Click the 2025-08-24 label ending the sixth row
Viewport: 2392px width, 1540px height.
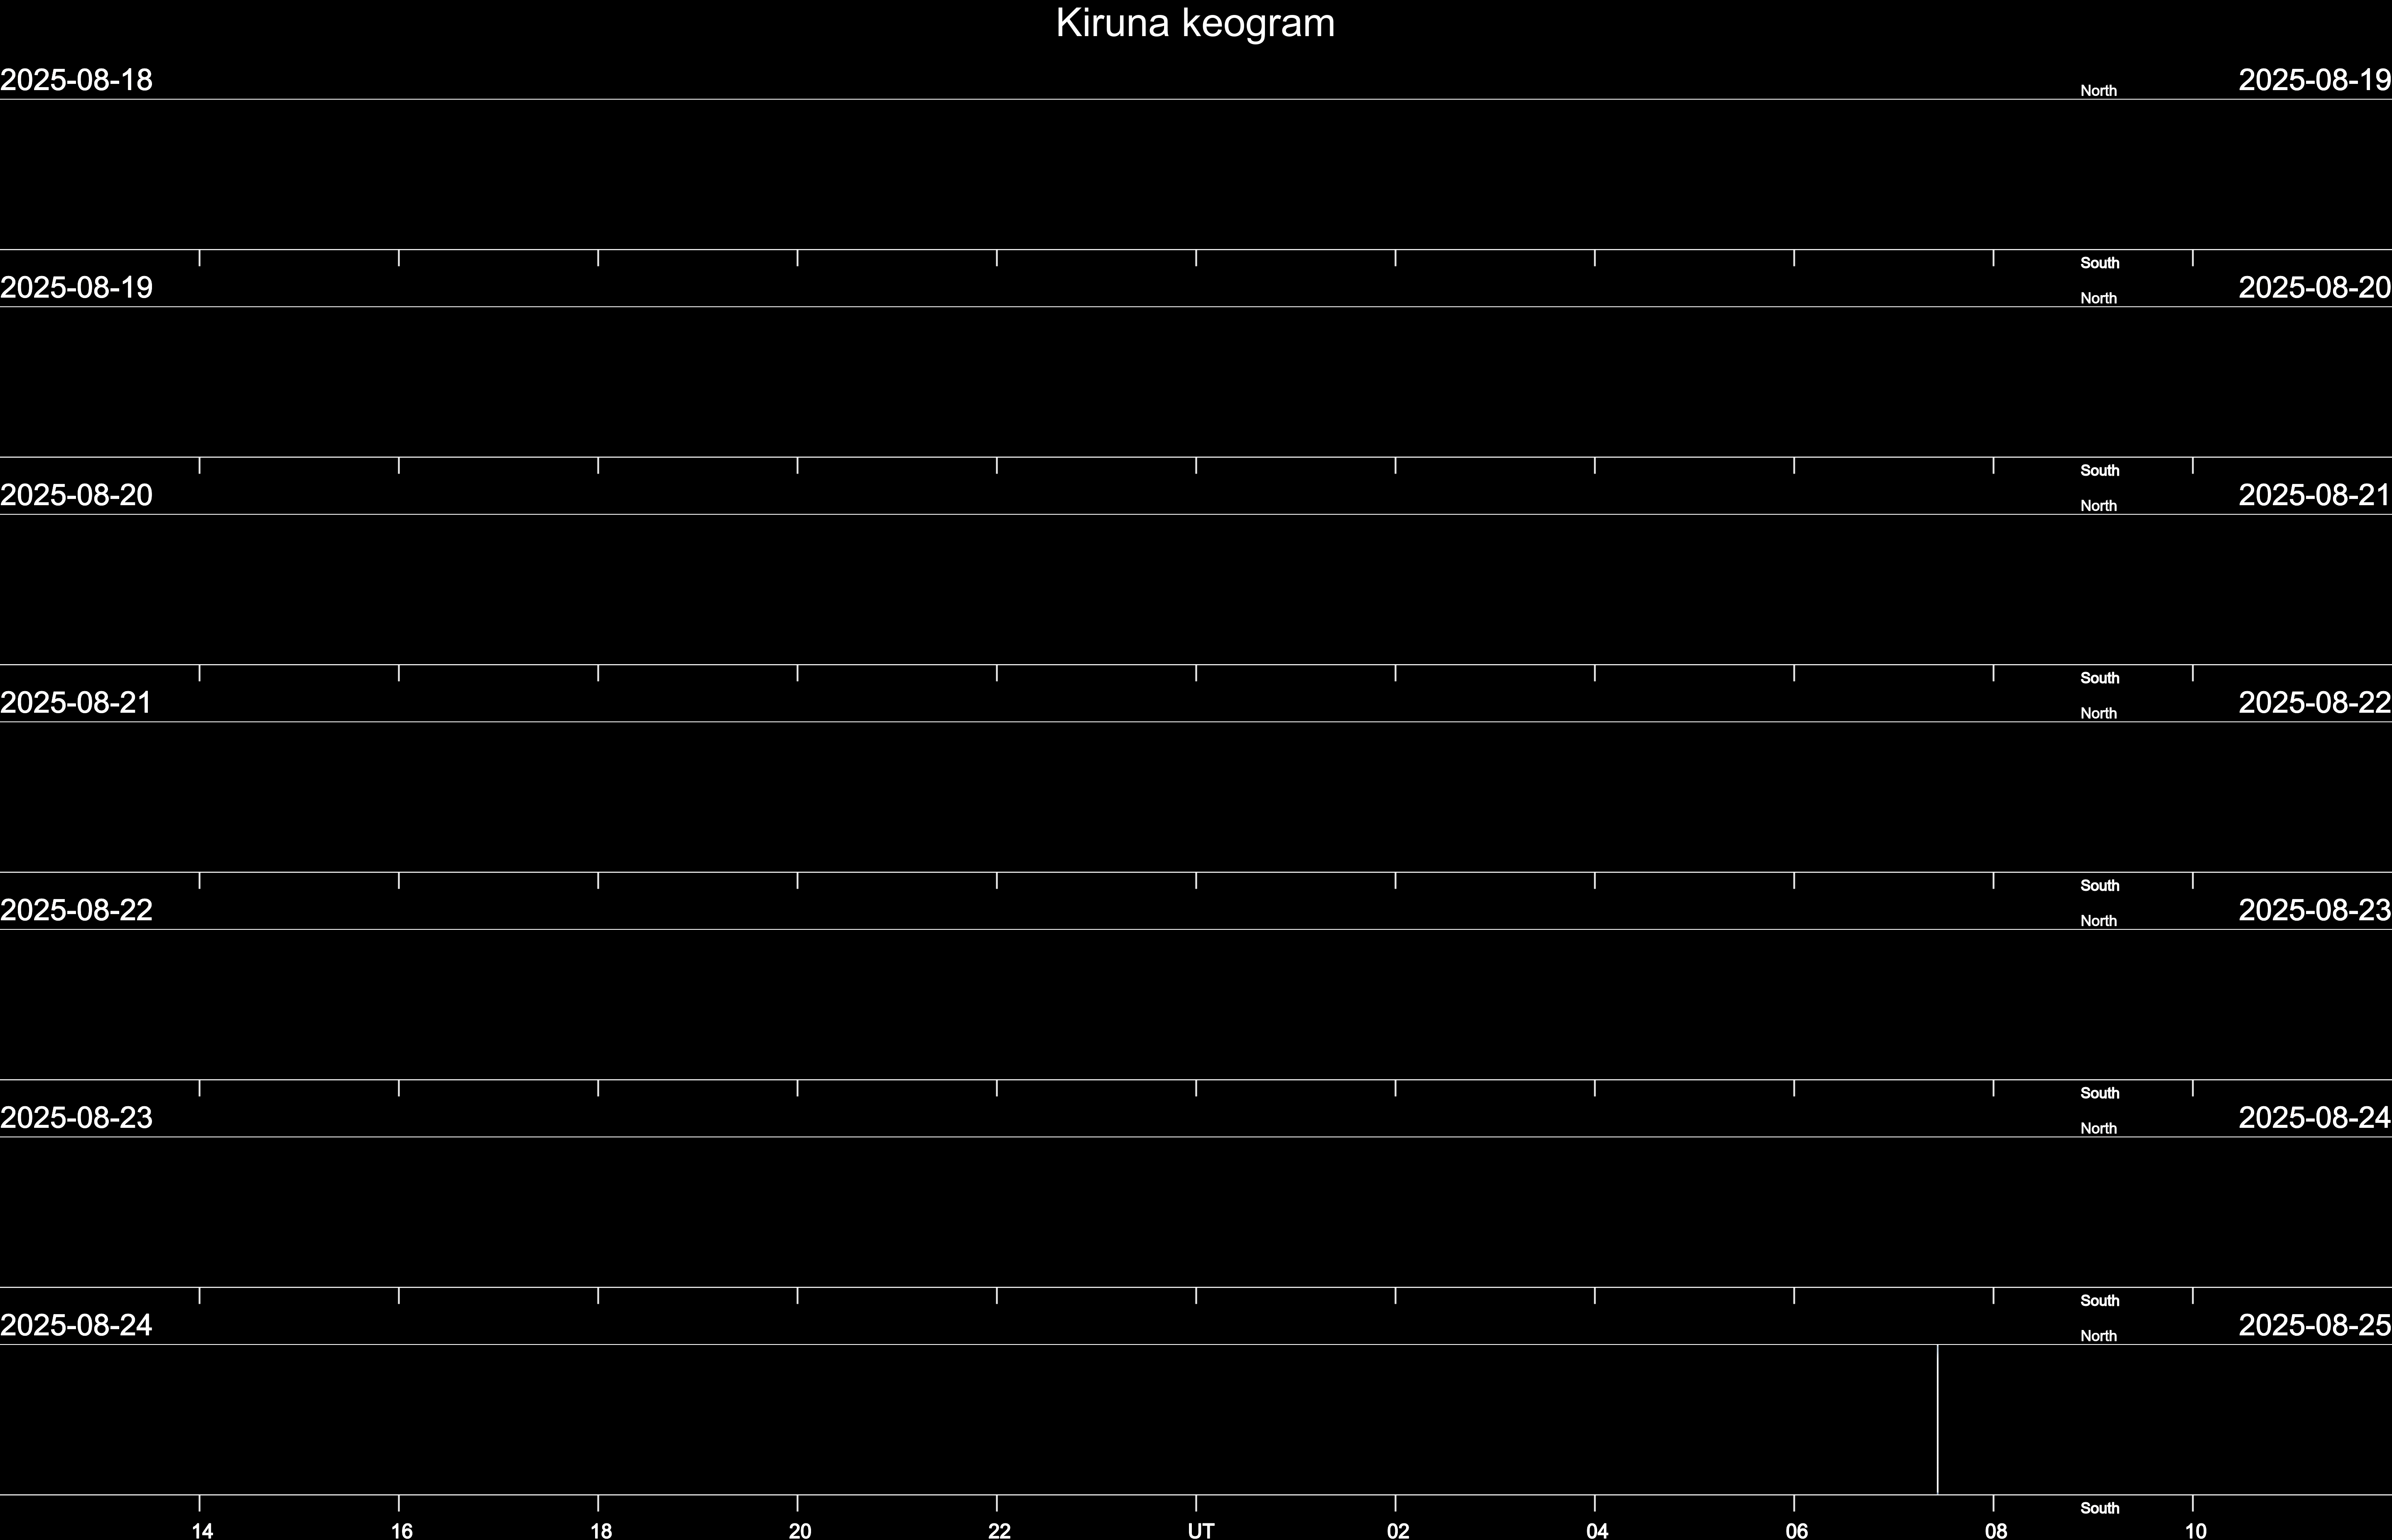tap(2315, 1118)
